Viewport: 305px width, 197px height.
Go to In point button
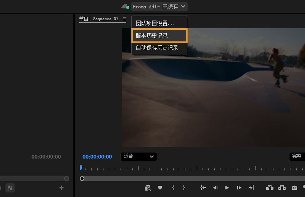(203, 188)
